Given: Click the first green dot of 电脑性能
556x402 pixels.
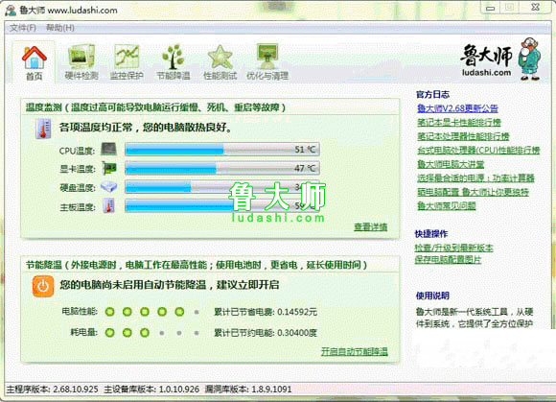Looking at the screenshot, I should [110, 312].
